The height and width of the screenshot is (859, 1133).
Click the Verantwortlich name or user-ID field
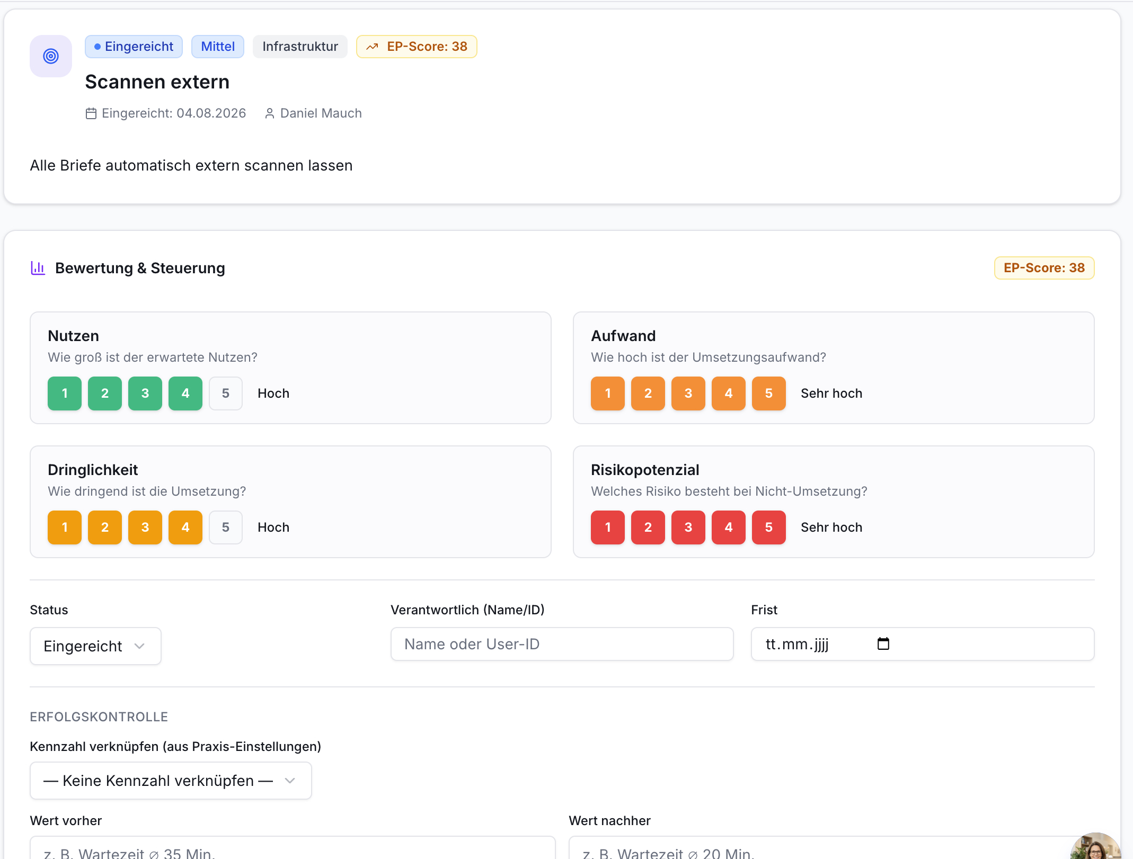tap(562, 644)
